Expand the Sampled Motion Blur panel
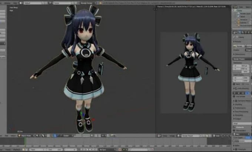This screenshot has height=152, width=252. [x=243, y=101]
